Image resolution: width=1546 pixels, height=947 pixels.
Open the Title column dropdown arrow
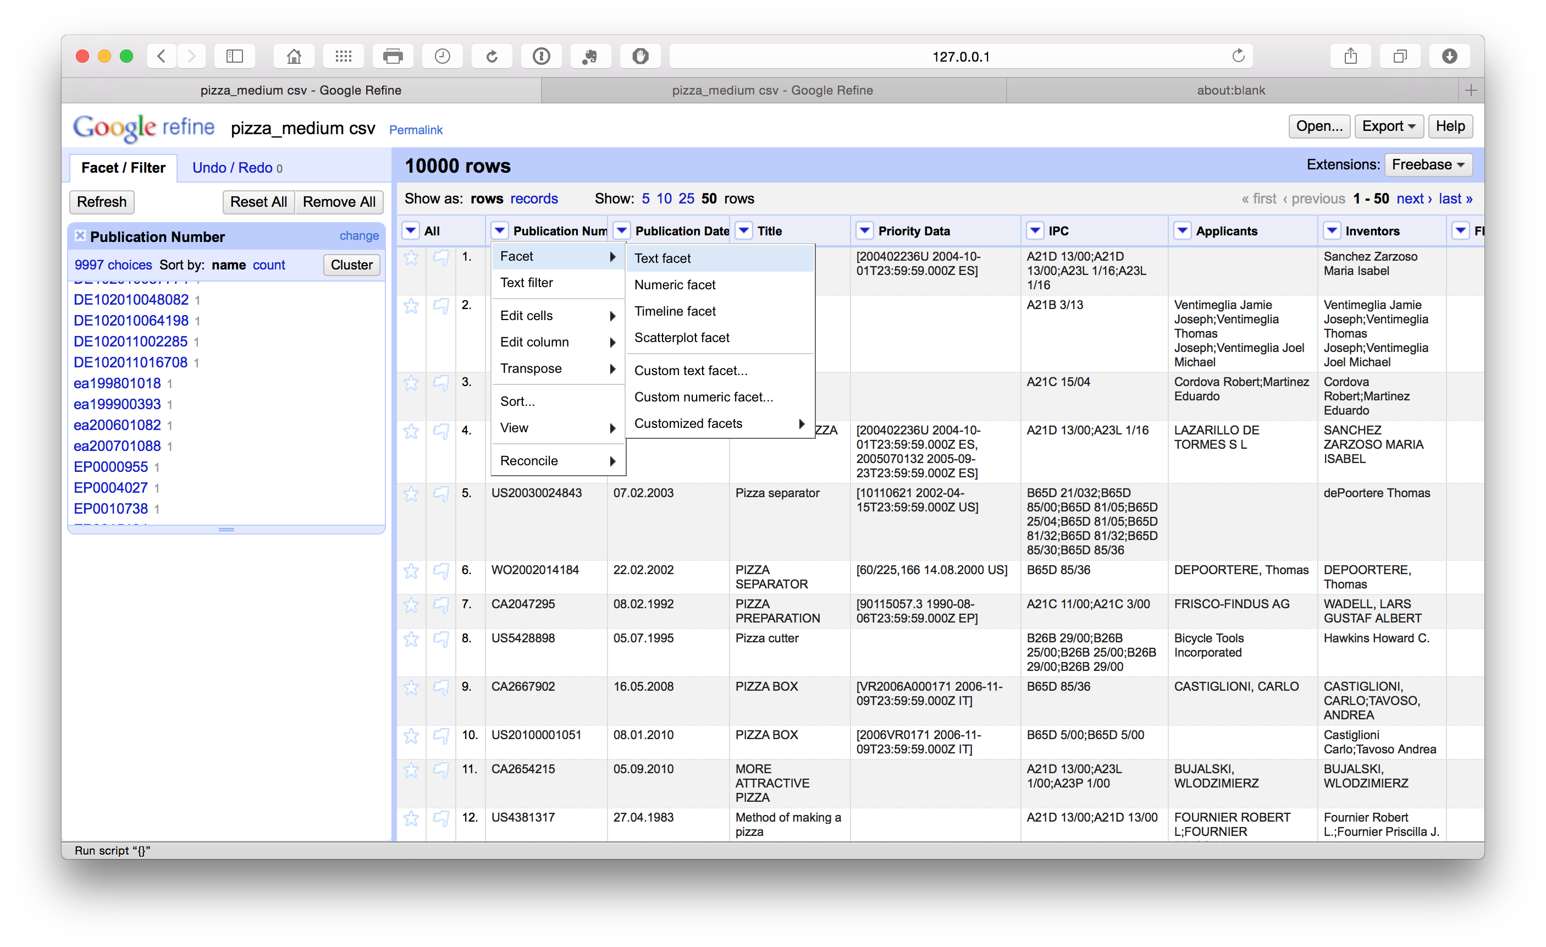(743, 231)
